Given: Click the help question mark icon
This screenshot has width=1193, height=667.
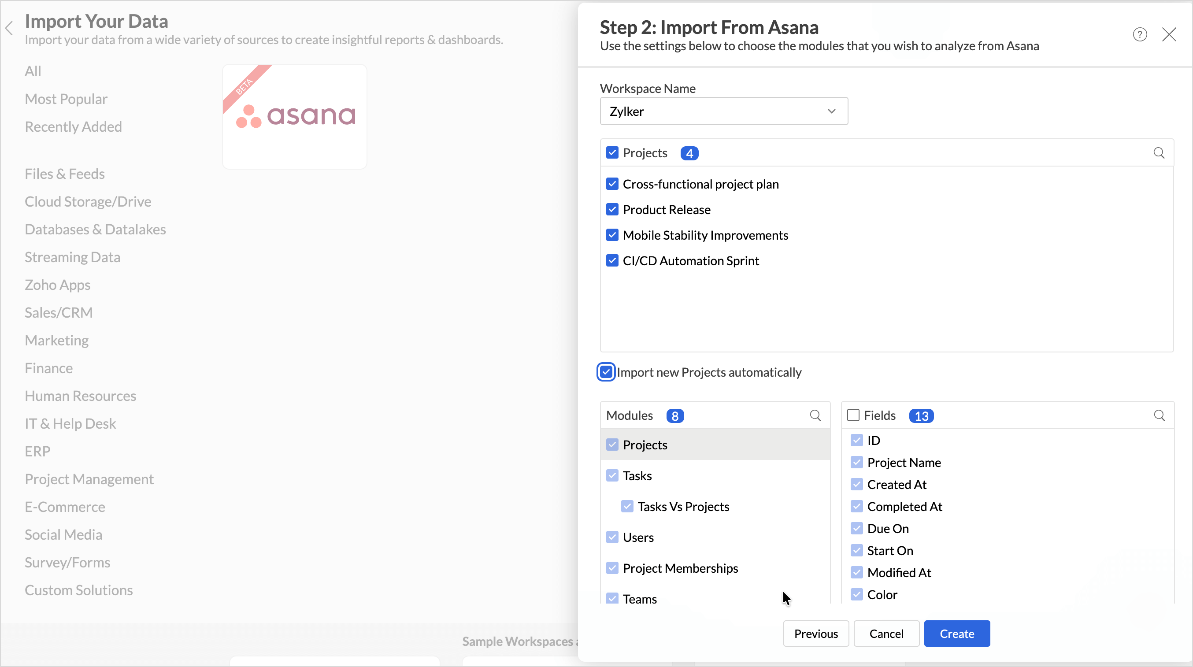Looking at the screenshot, I should click(1140, 34).
